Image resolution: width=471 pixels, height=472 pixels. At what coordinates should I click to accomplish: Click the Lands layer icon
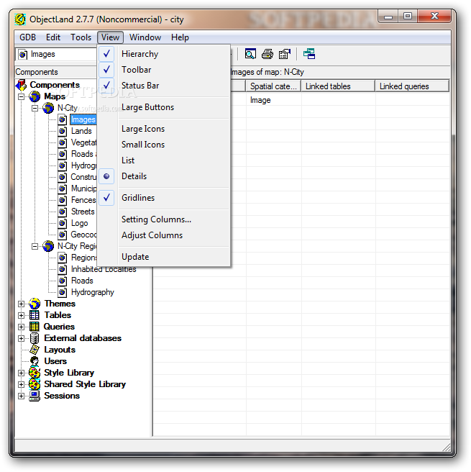tap(63, 131)
